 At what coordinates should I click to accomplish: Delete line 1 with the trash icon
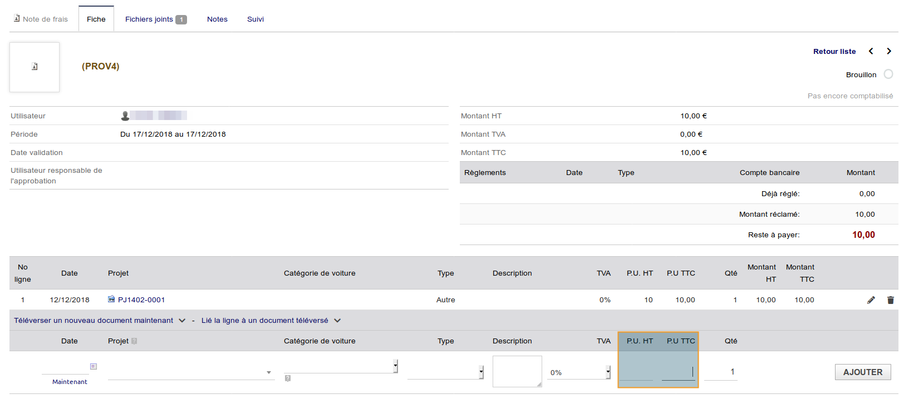point(891,300)
